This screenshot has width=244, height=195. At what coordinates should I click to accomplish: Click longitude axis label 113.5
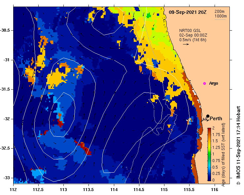89,190
